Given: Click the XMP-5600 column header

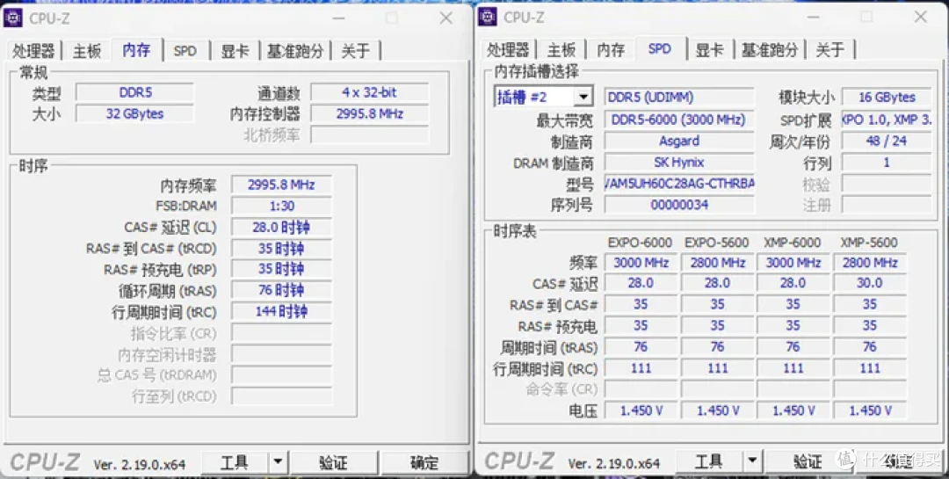Looking at the screenshot, I should 869,243.
